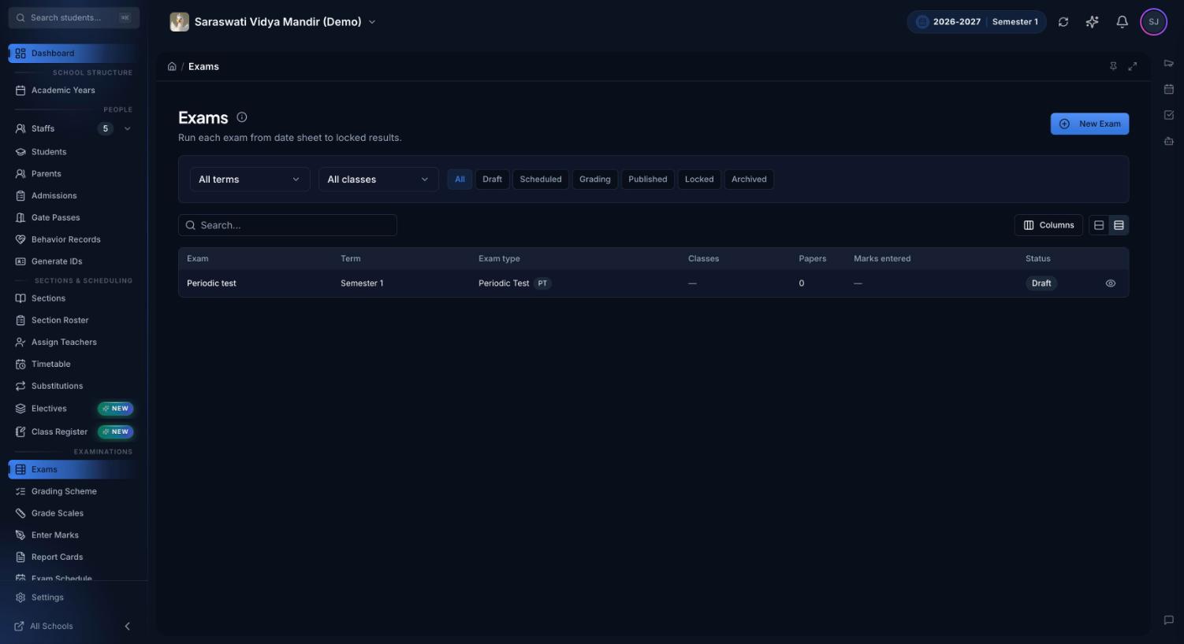Open the All terms dropdown
The height and width of the screenshot is (644, 1184).
click(x=250, y=180)
